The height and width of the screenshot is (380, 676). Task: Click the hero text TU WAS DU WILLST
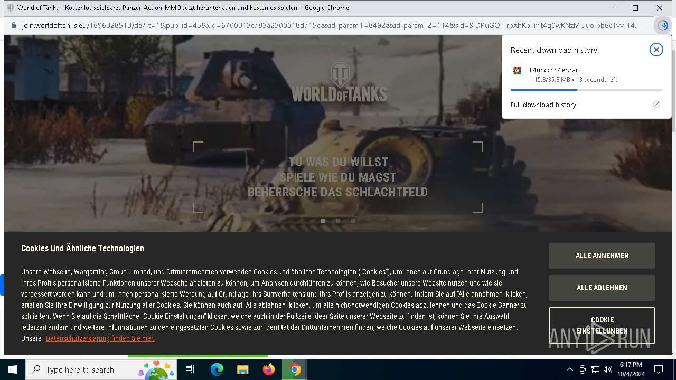(x=338, y=162)
